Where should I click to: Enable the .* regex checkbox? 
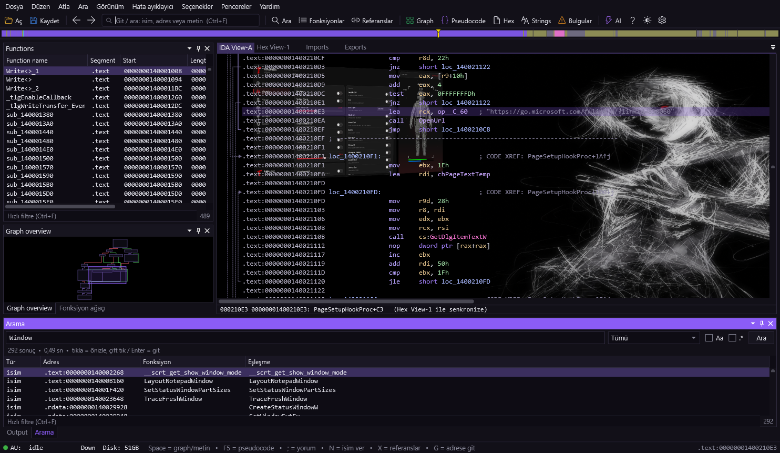click(732, 338)
